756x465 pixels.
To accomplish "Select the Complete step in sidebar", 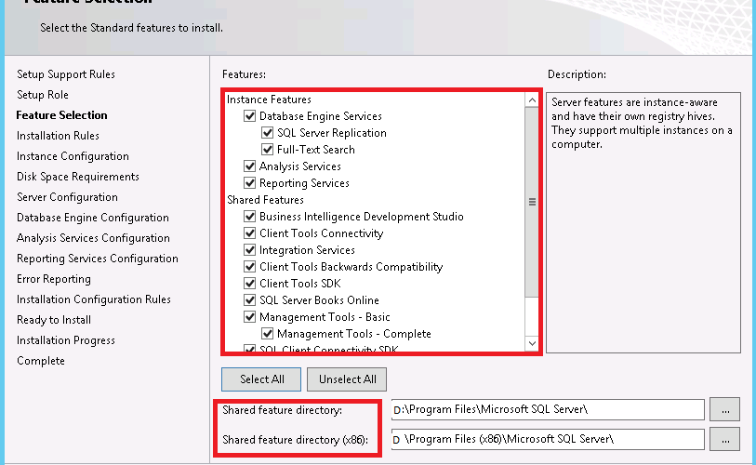I will [x=41, y=361].
